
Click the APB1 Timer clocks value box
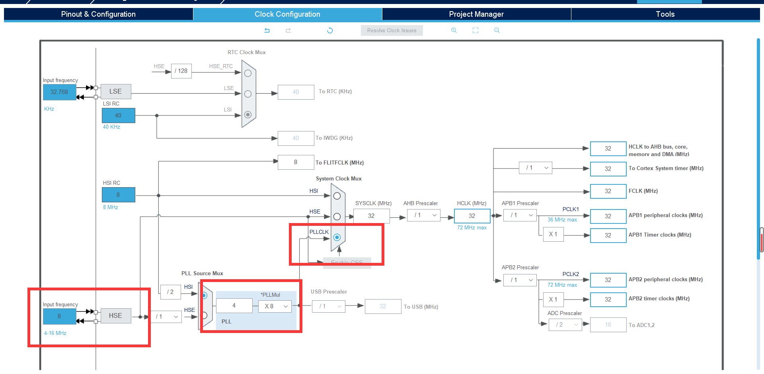(608, 235)
